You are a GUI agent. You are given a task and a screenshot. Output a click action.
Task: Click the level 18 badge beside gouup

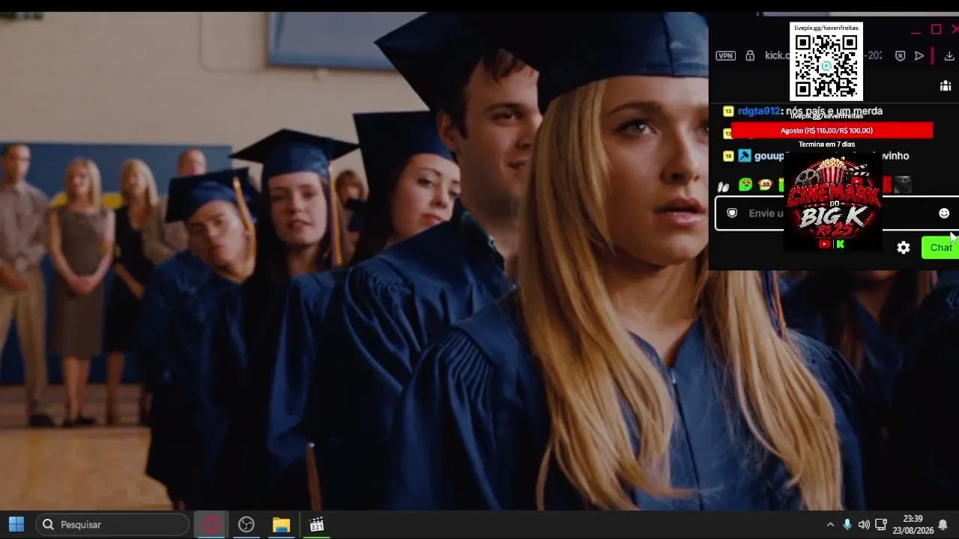(727, 156)
